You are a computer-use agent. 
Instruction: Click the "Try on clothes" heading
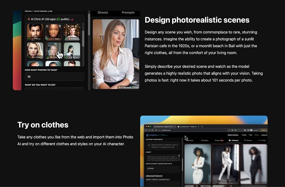[43, 125]
